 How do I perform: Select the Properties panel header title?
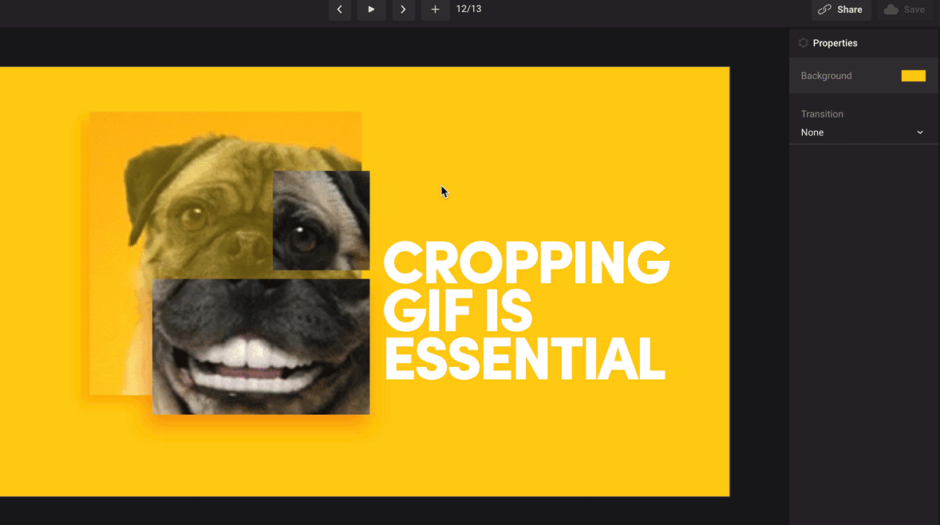tap(835, 43)
